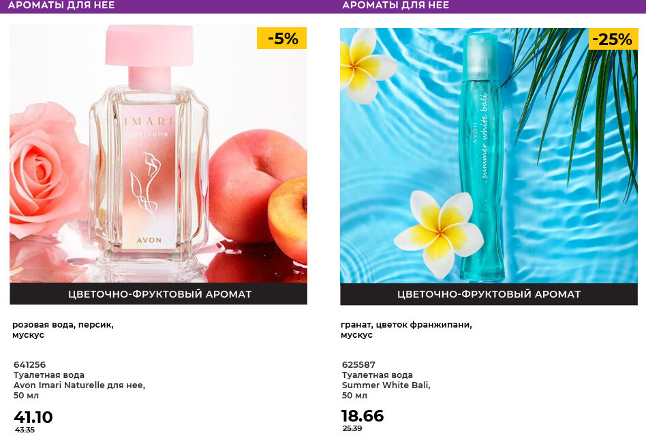Screen dimensions: 646x444
Task: Click right 'ЦВЕТОЧНО-ФРУКТОВЫЙ АРОМАТ' banner
Action: coord(489,294)
